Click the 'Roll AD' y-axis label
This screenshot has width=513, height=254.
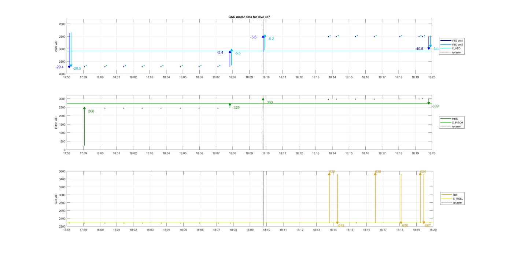coord(56,198)
